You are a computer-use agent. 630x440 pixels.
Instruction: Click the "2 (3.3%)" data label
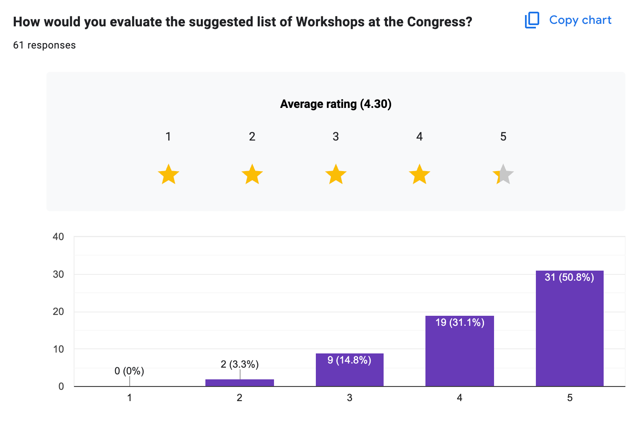pos(240,364)
